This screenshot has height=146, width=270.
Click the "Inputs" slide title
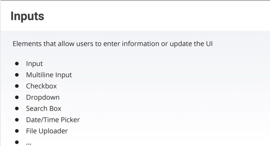[x=27, y=17]
